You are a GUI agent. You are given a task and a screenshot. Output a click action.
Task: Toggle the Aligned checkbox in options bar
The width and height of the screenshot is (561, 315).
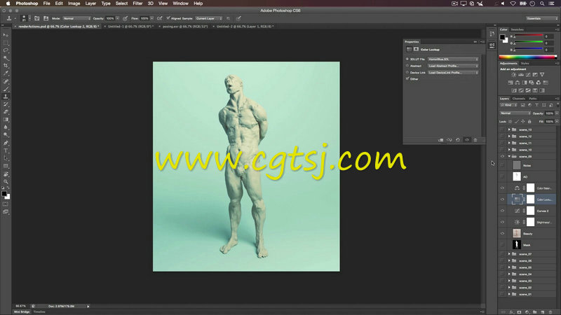click(168, 18)
